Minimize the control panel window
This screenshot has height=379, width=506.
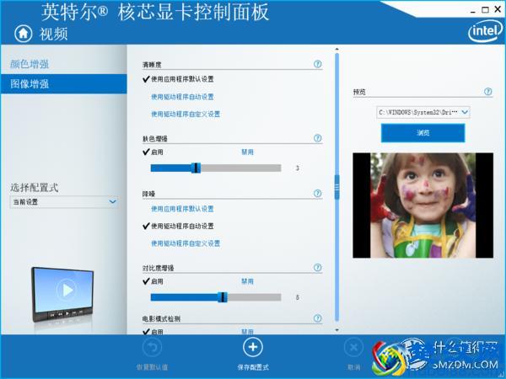click(473, 10)
